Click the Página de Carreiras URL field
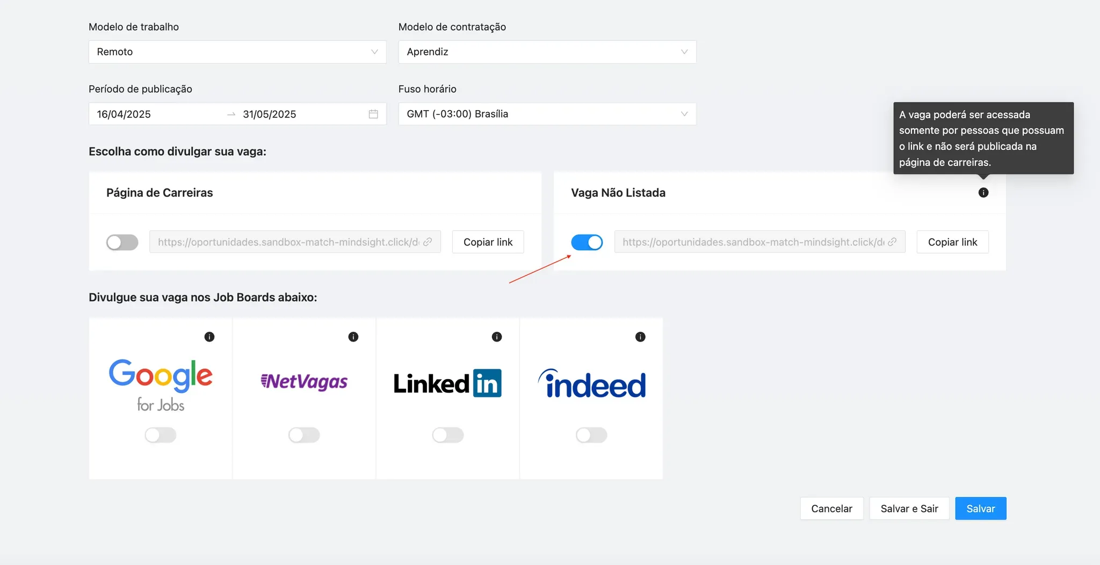This screenshot has height=565, width=1100. [295, 242]
